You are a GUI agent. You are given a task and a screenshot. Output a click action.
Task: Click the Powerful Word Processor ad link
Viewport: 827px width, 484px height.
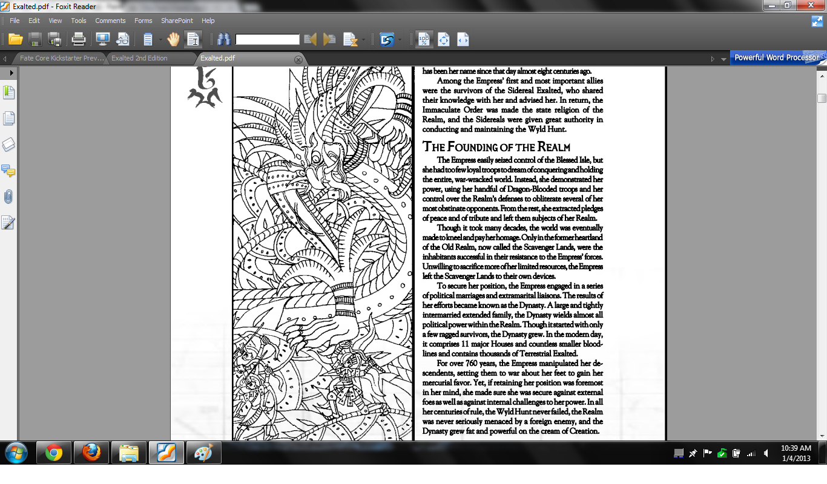(777, 57)
